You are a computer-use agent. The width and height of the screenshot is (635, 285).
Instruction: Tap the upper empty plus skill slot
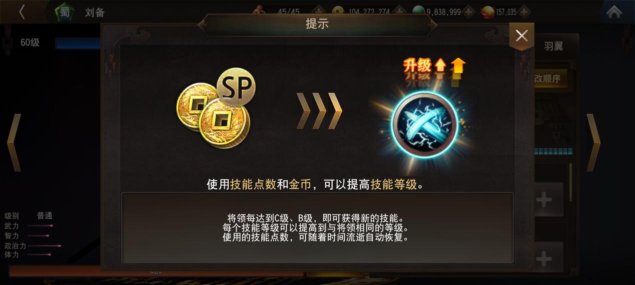544,200
